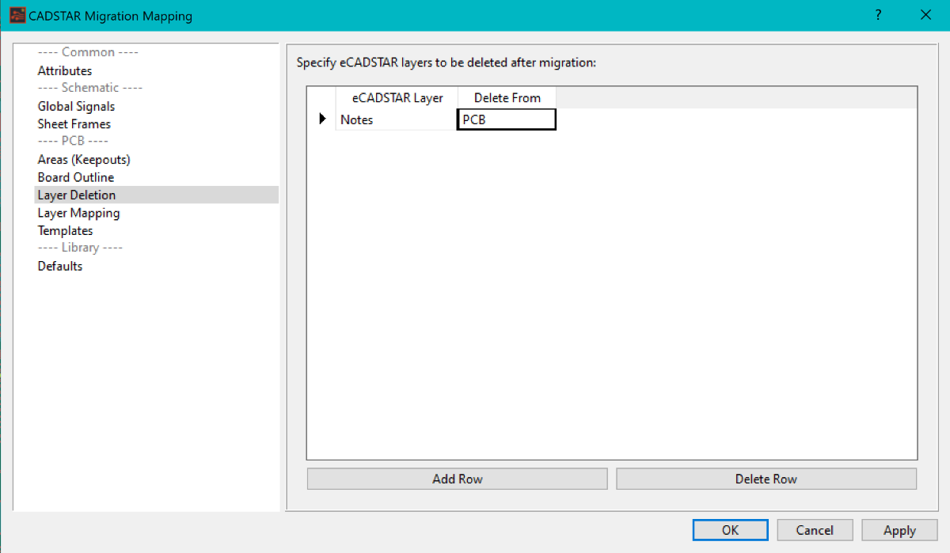Confirm with the OK button
Screen dimensions: 950x553
(730, 530)
